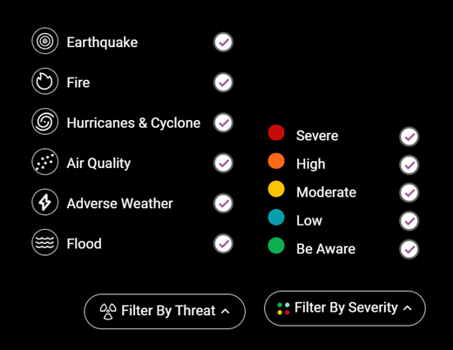The width and height of the screenshot is (453, 350).
Task: Toggle the Flood checkbox off
Action: point(223,244)
